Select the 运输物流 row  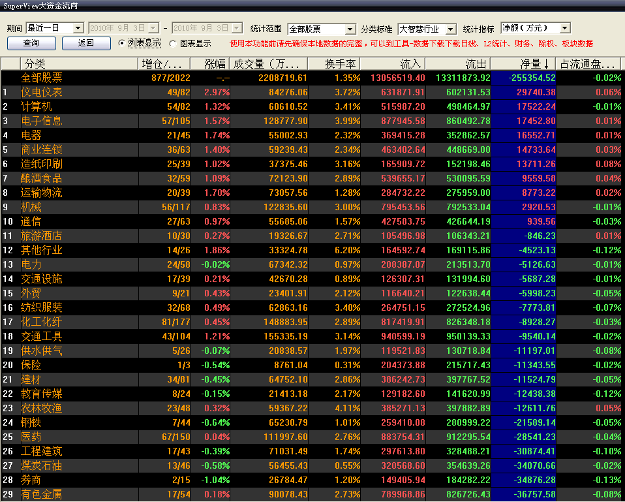click(x=312, y=193)
